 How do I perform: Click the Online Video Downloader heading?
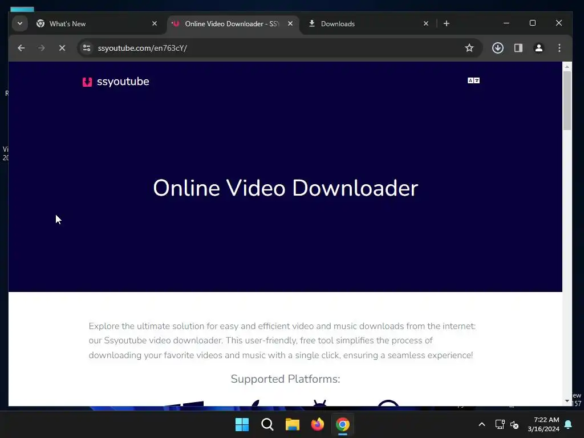click(x=286, y=188)
